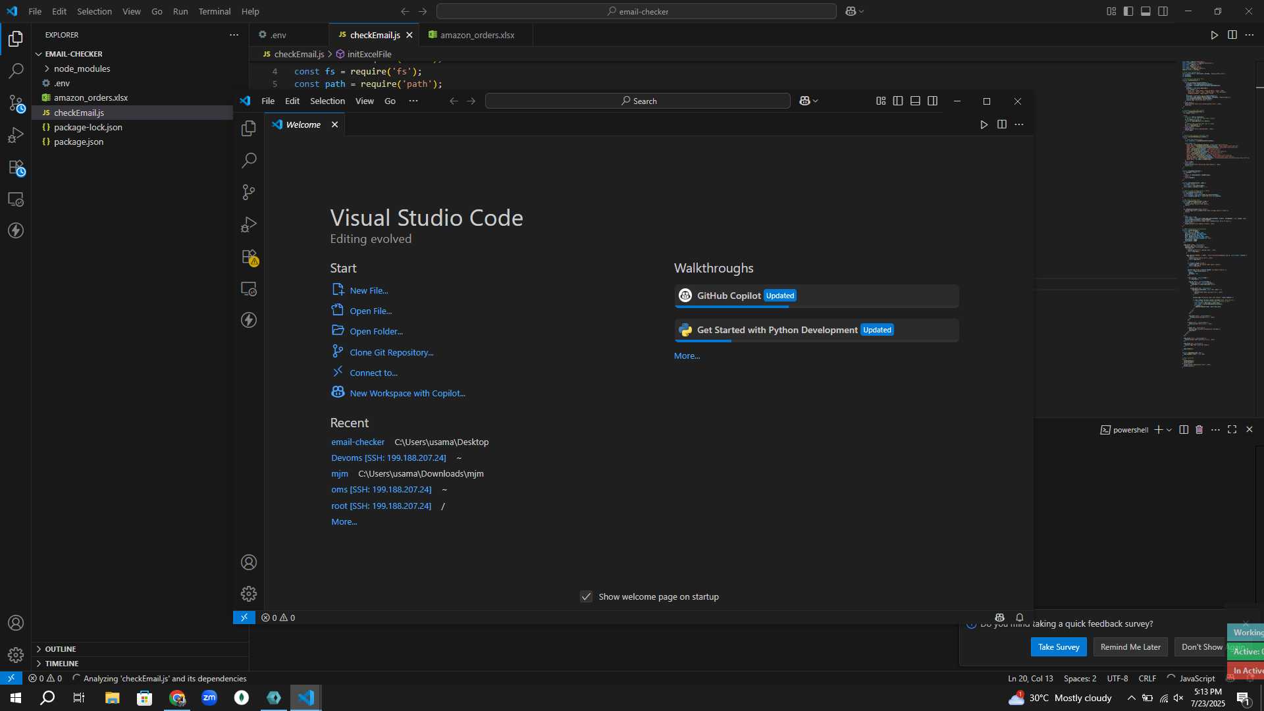Open Zoom from the Windows taskbar
This screenshot has width=1264, height=711.
pos(209,698)
